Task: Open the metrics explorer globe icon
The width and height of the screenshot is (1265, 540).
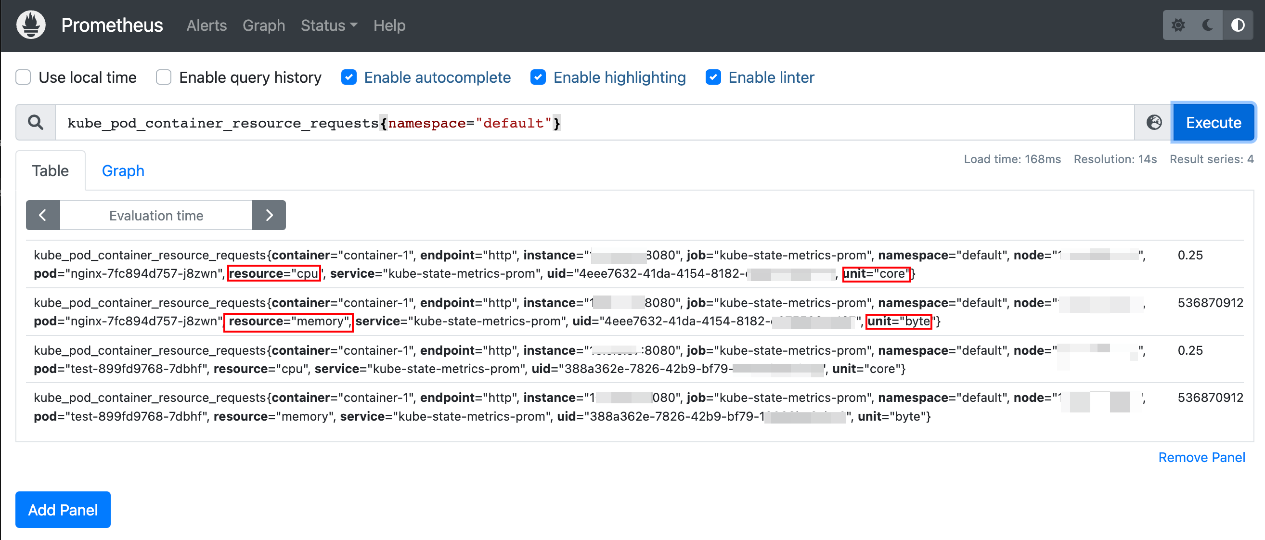Action: point(1153,122)
